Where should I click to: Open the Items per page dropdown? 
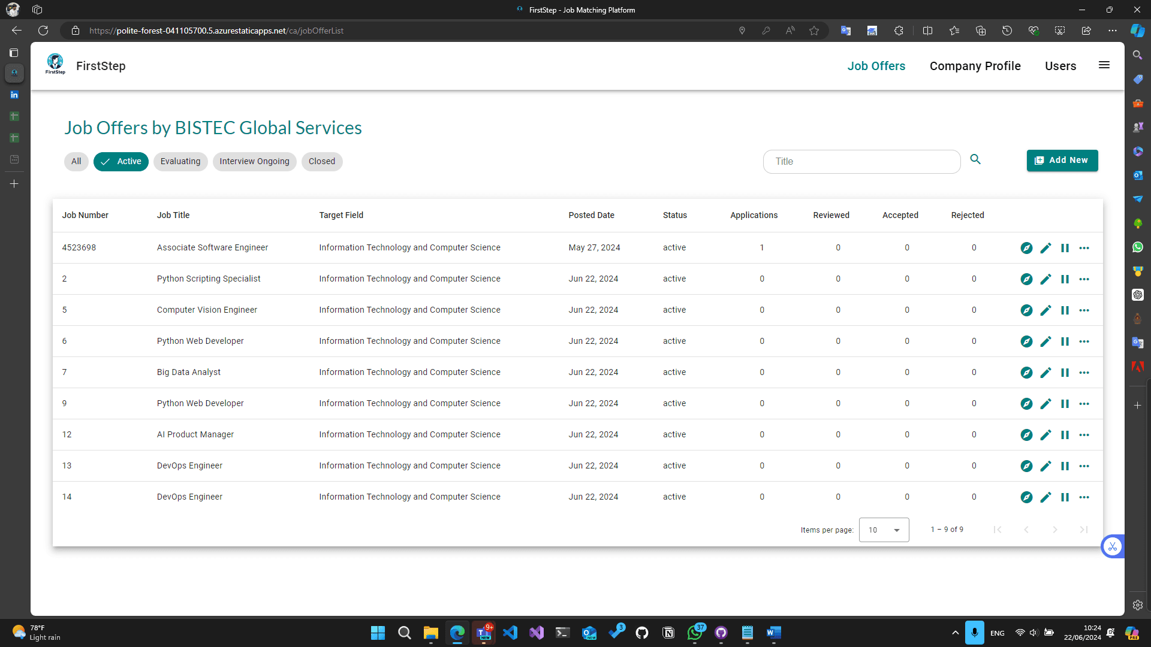pos(884,530)
